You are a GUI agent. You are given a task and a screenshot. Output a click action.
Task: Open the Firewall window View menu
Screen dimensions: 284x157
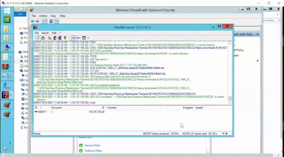click(x=53, y=16)
